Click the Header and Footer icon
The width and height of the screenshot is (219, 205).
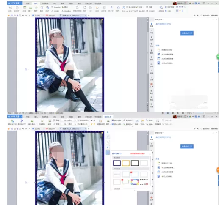click(x=77, y=9)
